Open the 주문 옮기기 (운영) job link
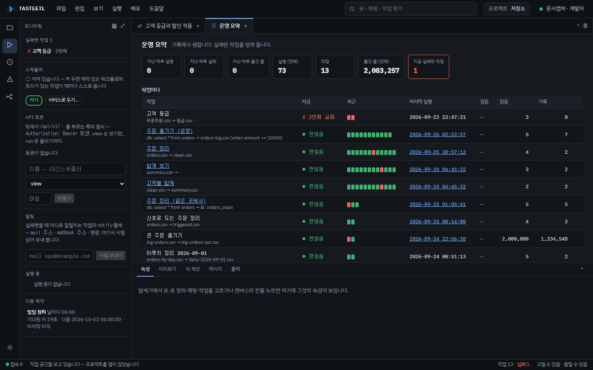The image size is (593, 370). point(170,131)
